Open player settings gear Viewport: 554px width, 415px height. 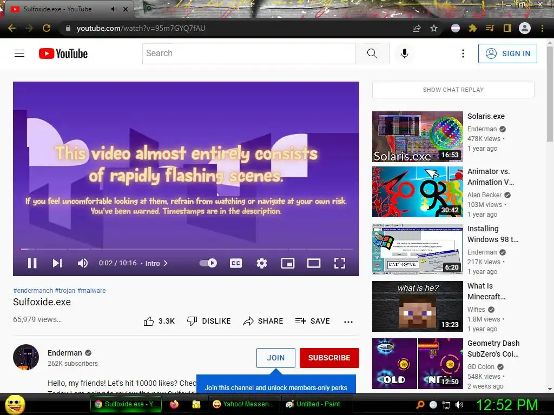pos(261,263)
